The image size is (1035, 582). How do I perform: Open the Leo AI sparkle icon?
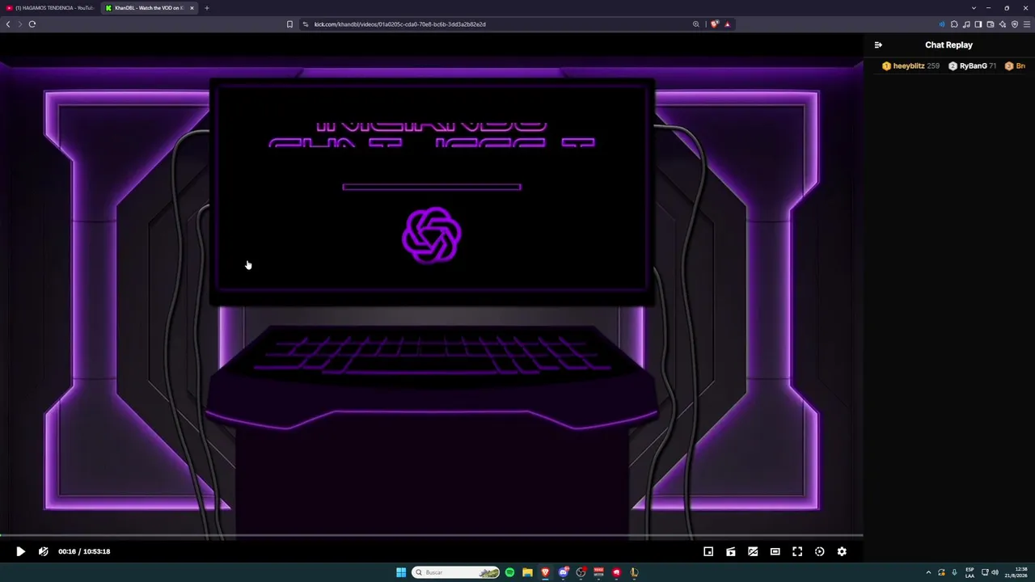click(1003, 24)
